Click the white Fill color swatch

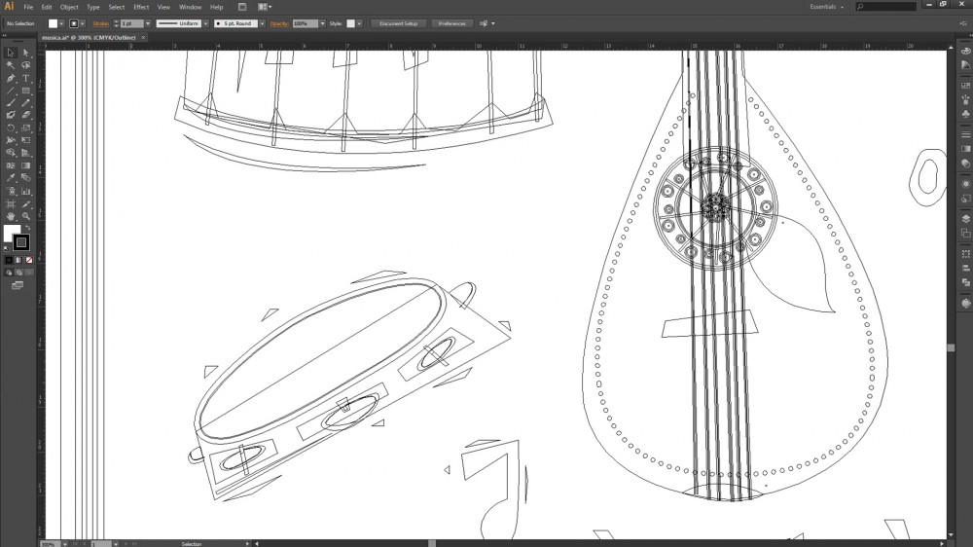coord(13,235)
